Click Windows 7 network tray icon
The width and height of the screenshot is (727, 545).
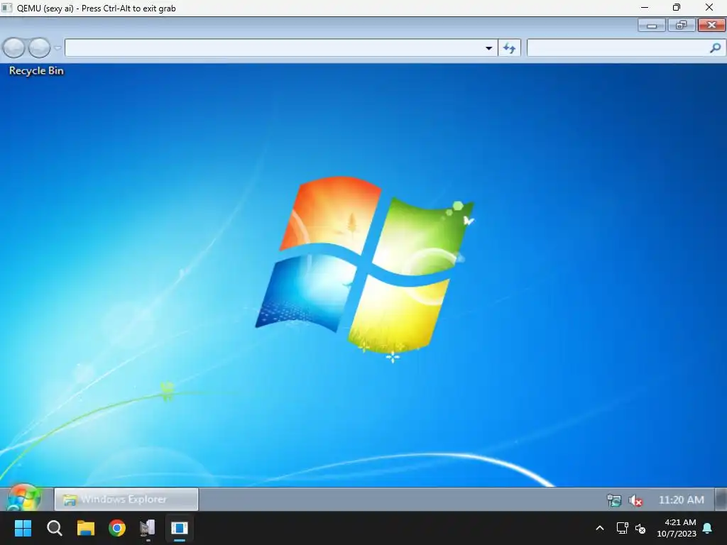point(614,500)
